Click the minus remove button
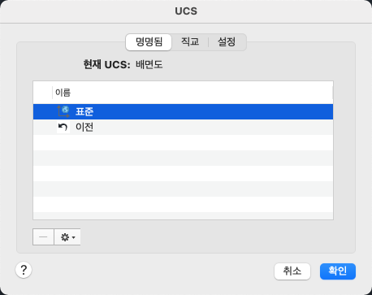 [43, 237]
